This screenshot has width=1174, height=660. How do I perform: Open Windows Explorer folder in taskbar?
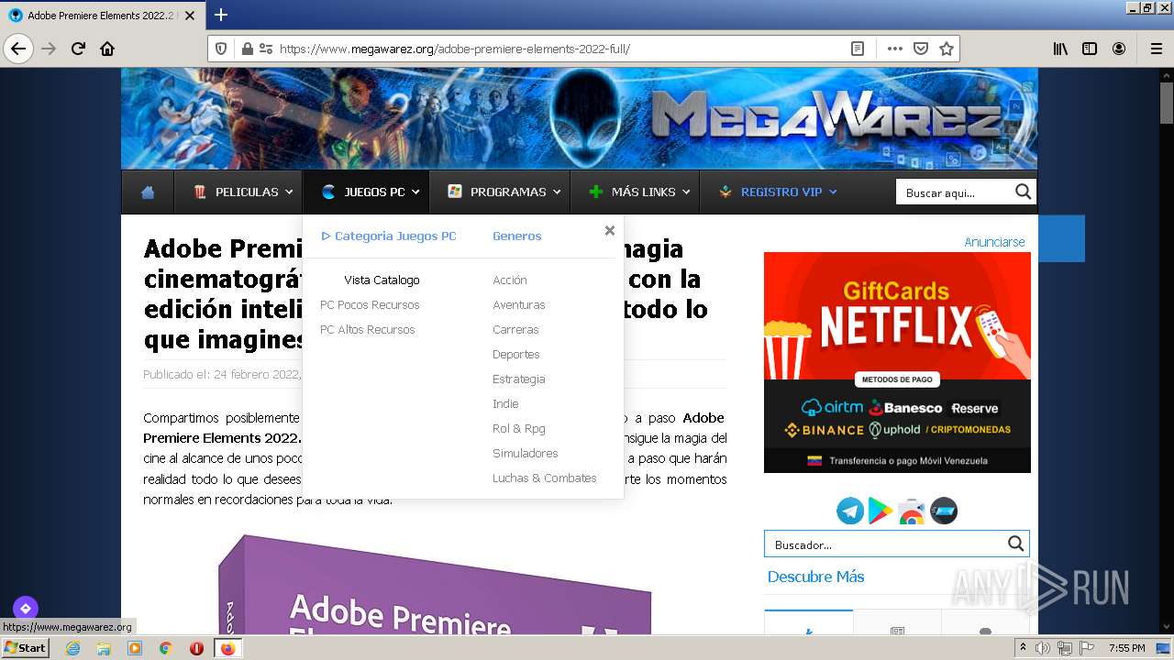coord(104,648)
